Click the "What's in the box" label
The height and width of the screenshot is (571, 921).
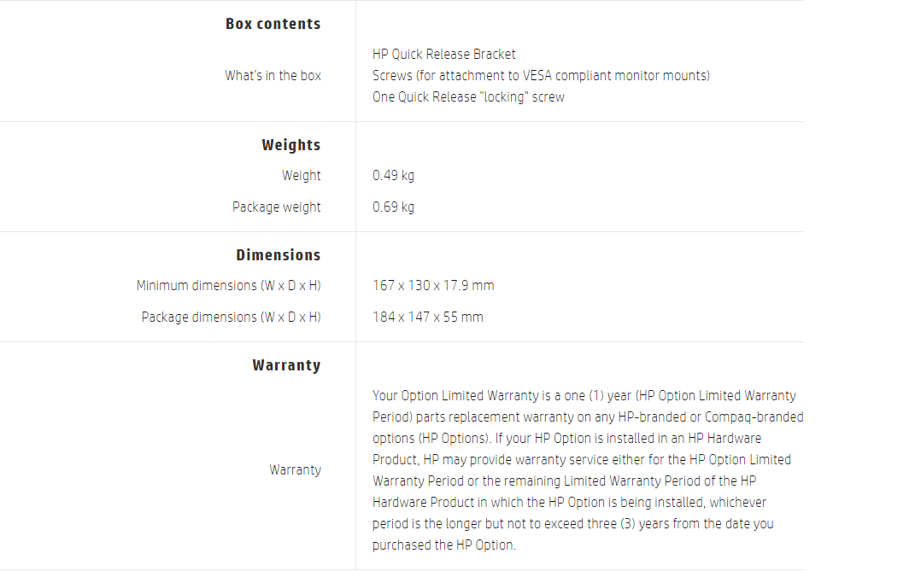(x=273, y=75)
